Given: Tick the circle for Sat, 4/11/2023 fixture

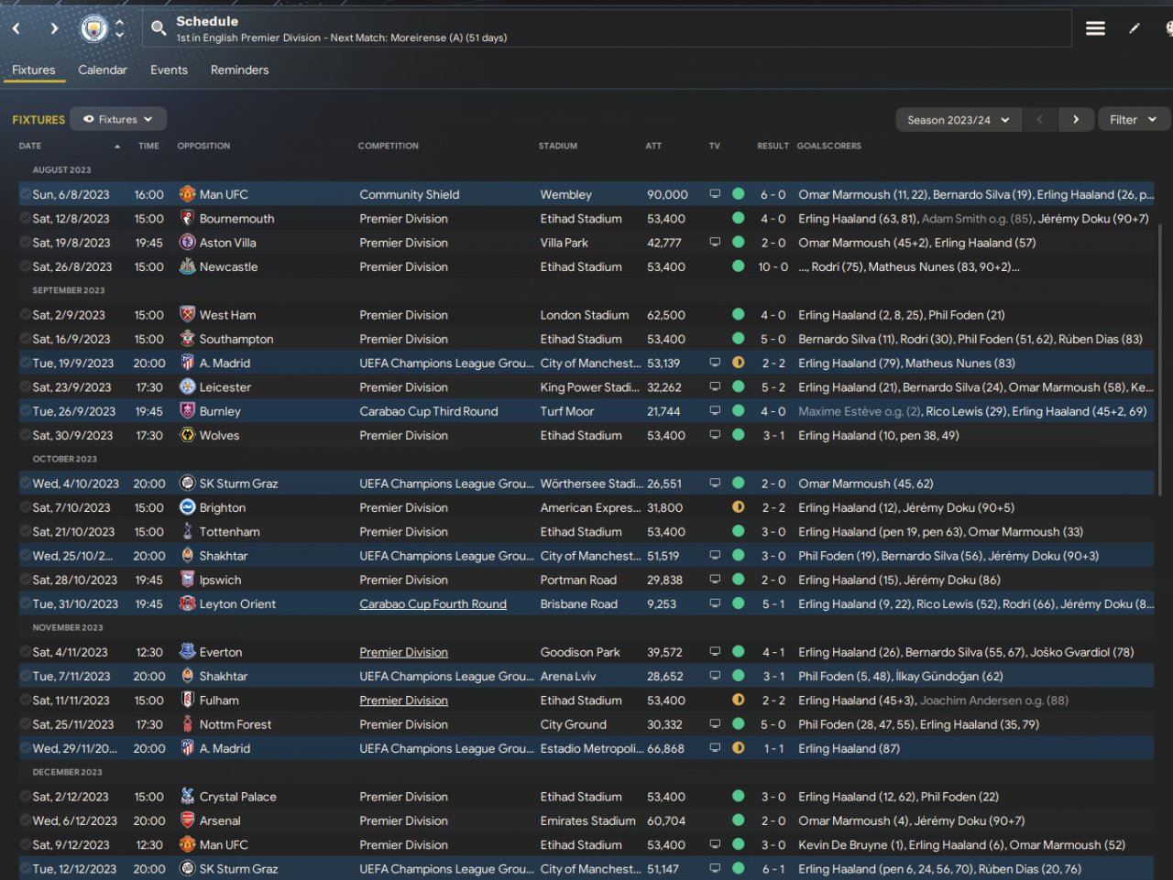Looking at the screenshot, I should pyautogui.click(x=25, y=652).
